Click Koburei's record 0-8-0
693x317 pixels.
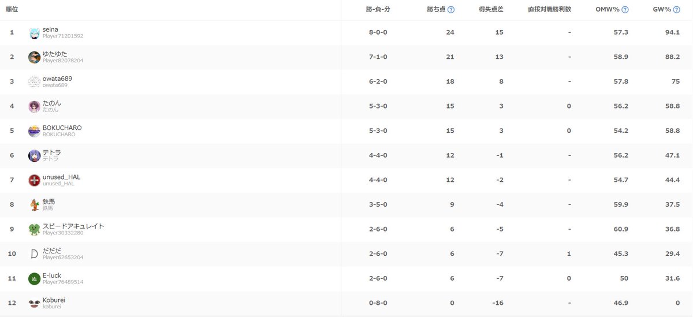point(378,303)
